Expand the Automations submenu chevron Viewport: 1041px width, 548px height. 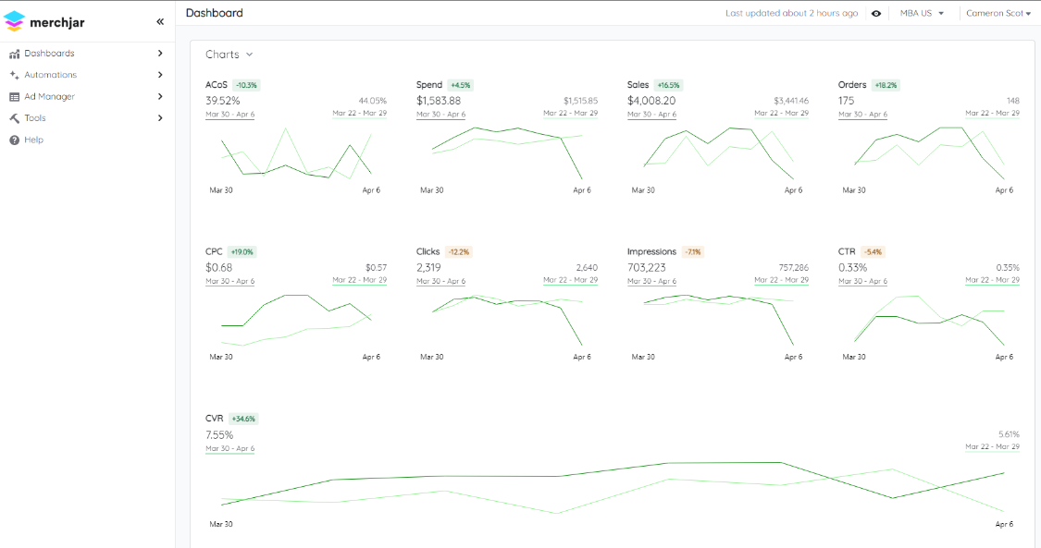(160, 75)
